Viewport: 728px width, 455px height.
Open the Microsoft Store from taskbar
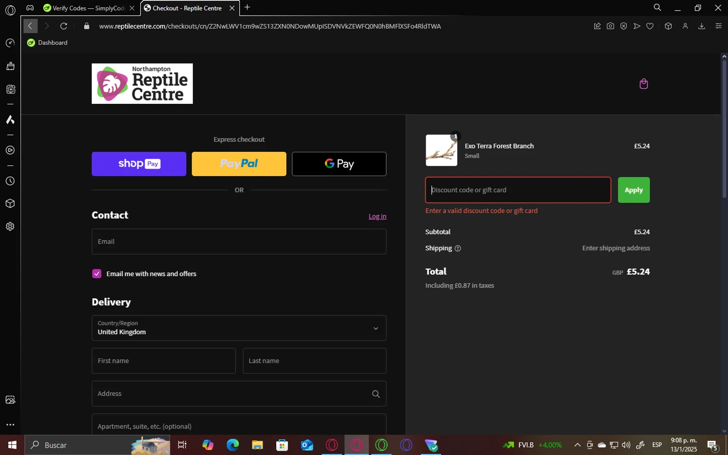pos(282,445)
